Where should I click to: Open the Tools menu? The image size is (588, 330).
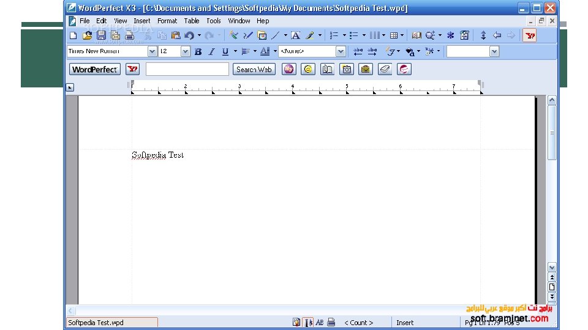coord(213,21)
